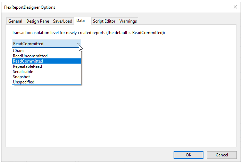Choose the Serializable isolation level
This screenshot has height=163, width=242.
23,72
